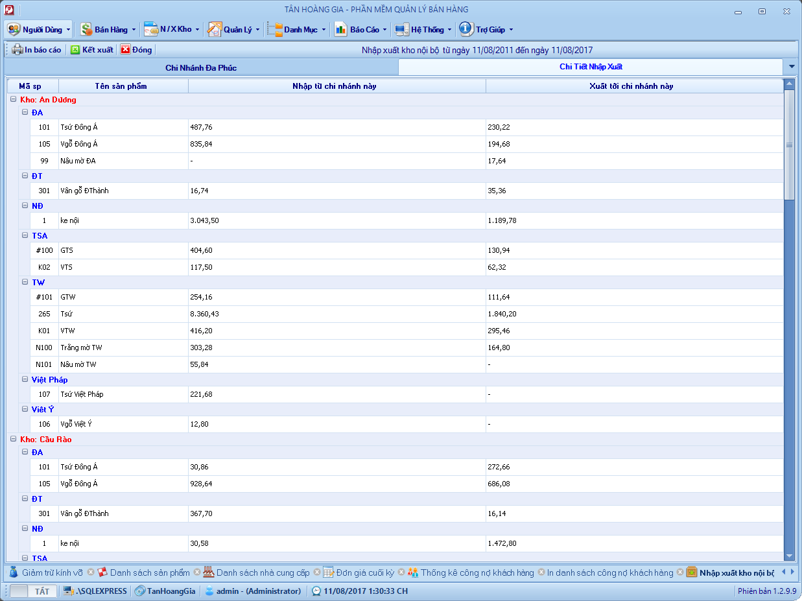802x601 pixels.
Task: Open the tab list dropdown arrow beside Chi Tiết Nhập Xuất
Action: click(792, 67)
